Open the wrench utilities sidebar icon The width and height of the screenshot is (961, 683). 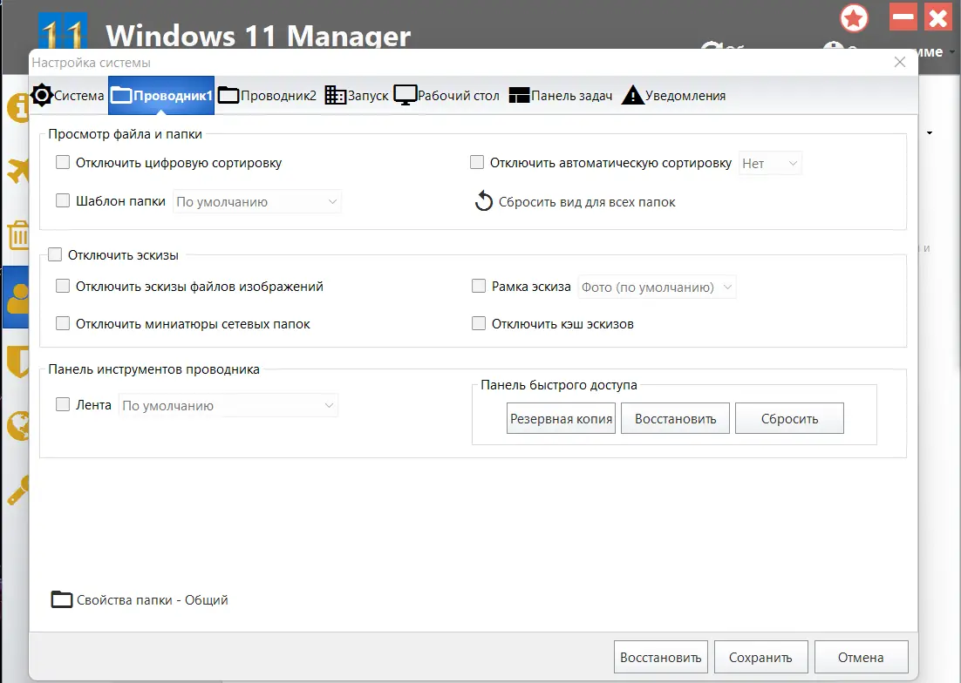click(17, 490)
